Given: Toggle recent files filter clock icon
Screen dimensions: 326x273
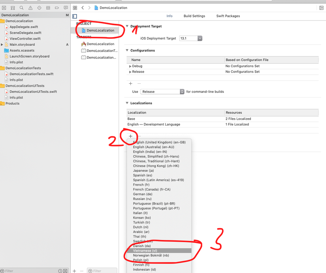Looking at the screenshot, I should (x=60, y=271).
